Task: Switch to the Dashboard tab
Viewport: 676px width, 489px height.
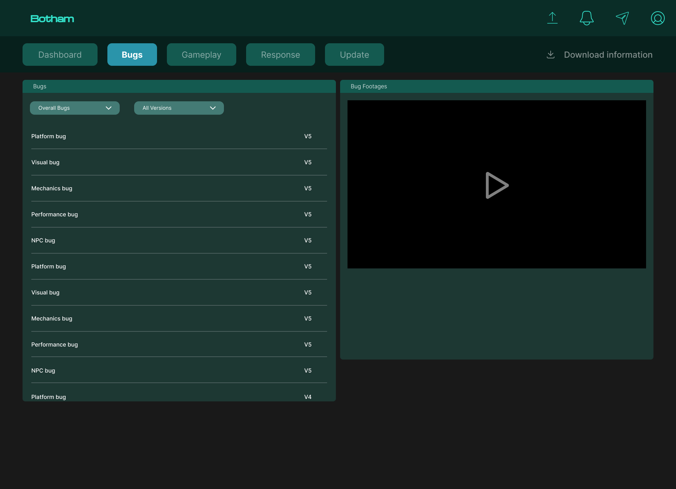Action: pyautogui.click(x=60, y=55)
